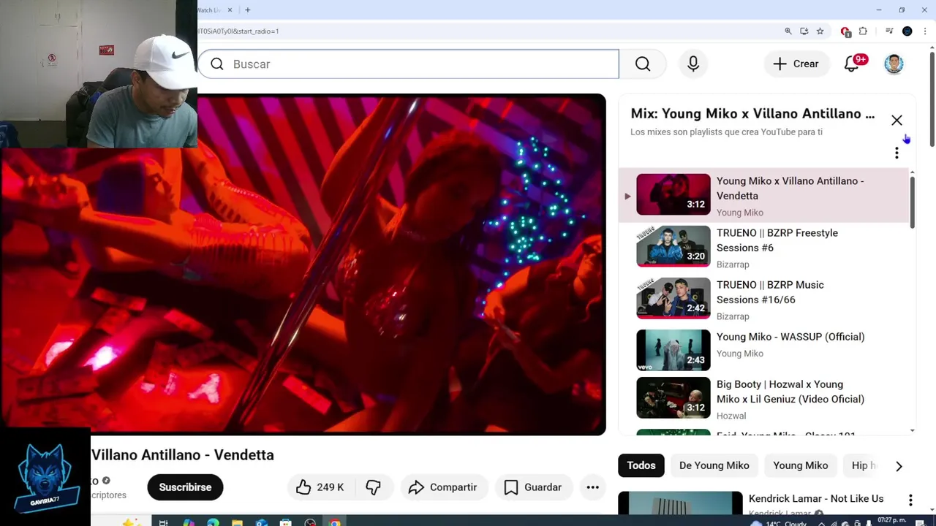Screen dimensions: 936x526
Task: Play Vendetta thumbnail in the mix
Action: (x=673, y=194)
